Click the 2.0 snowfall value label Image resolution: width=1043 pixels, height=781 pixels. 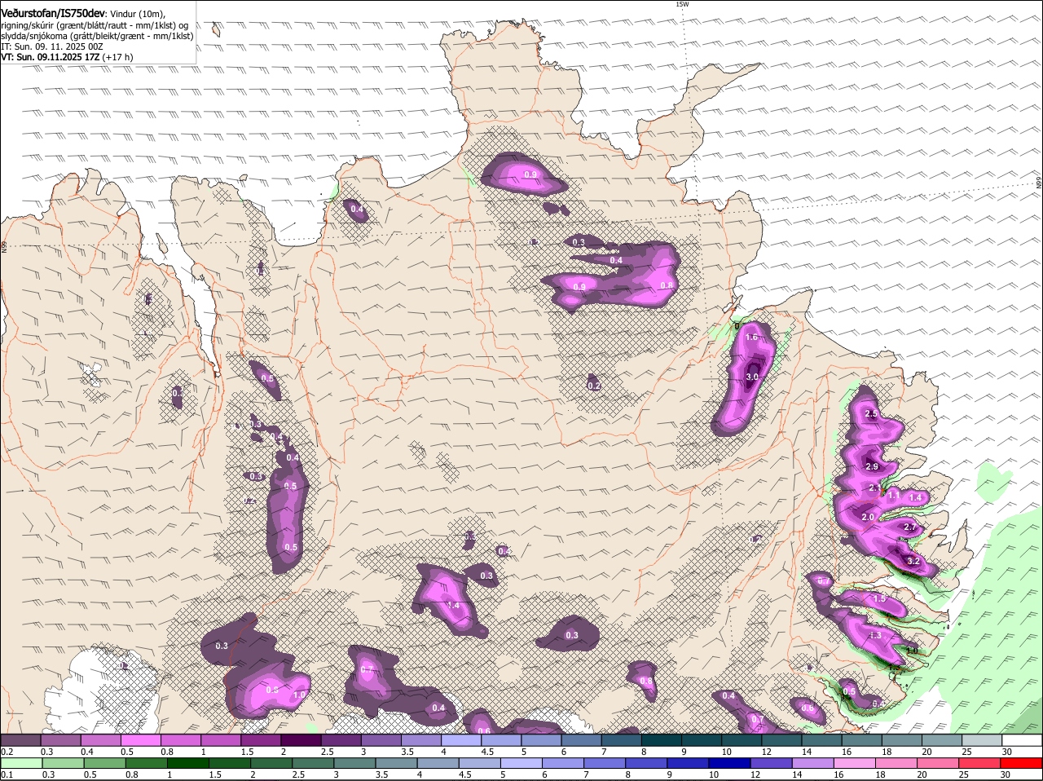tap(868, 517)
